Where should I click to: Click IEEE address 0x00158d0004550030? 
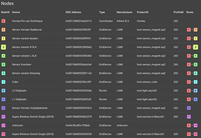click(79, 134)
